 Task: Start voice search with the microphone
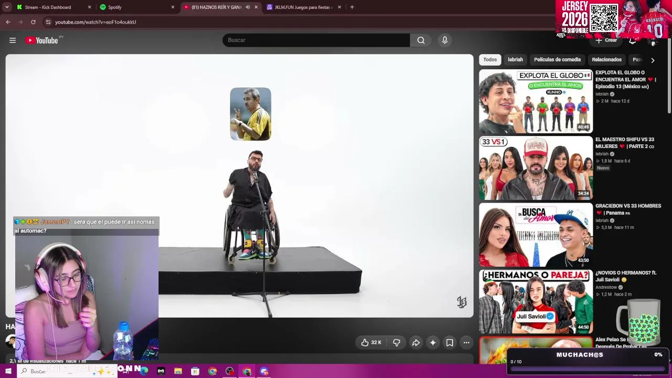445,40
